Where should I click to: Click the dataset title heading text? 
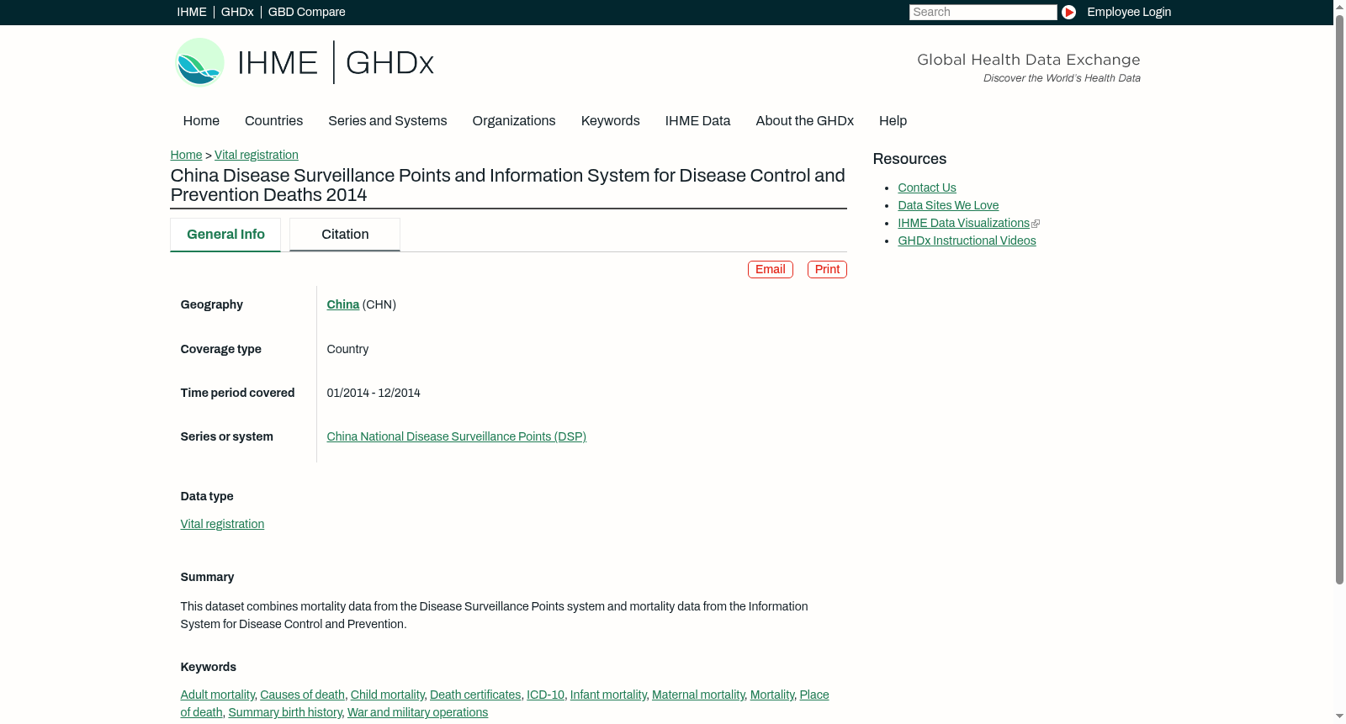508,185
